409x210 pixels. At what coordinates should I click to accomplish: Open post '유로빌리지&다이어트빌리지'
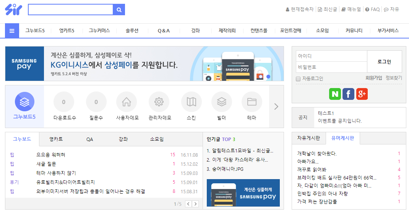tap(65, 182)
